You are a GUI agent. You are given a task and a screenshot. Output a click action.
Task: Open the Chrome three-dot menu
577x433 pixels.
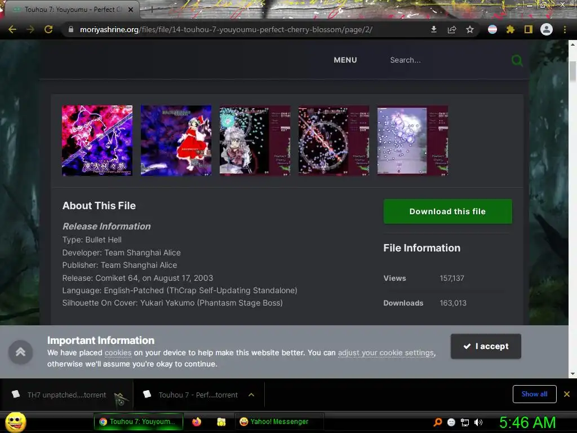(x=565, y=29)
